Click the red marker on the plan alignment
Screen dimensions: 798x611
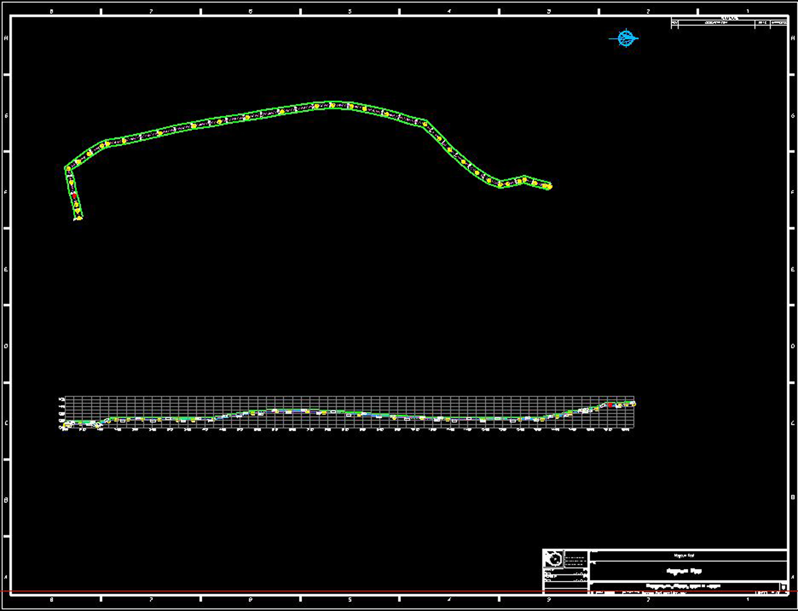point(74,195)
